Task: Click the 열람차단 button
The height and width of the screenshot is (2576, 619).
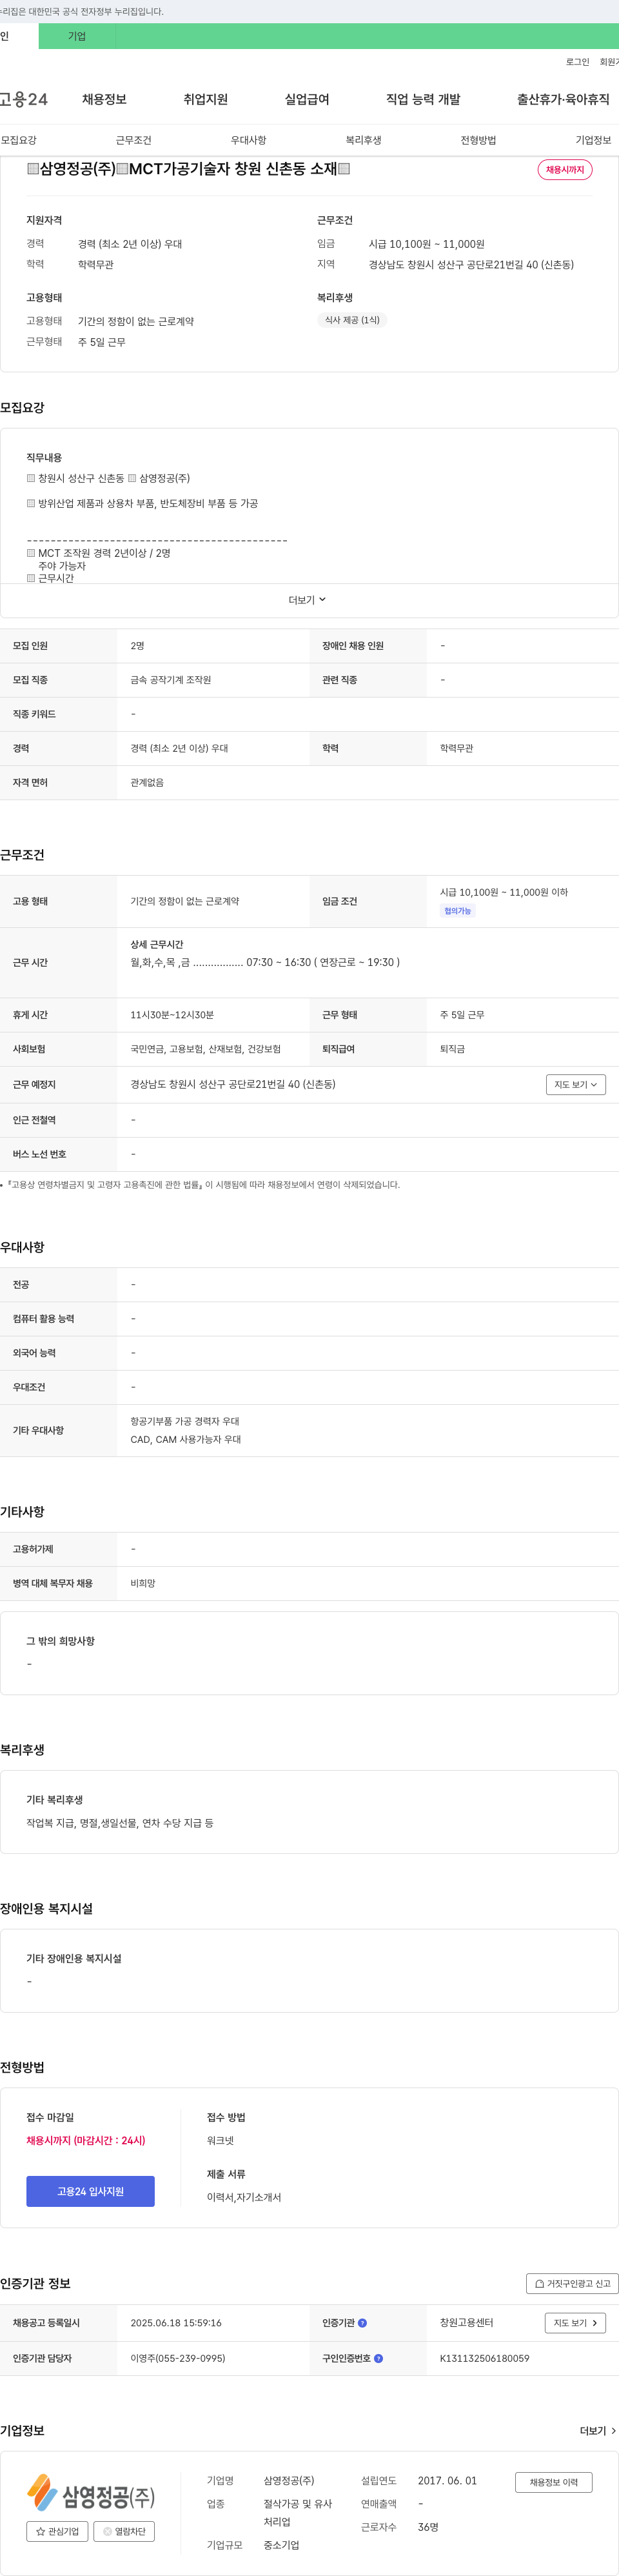Action: click(x=124, y=2532)
